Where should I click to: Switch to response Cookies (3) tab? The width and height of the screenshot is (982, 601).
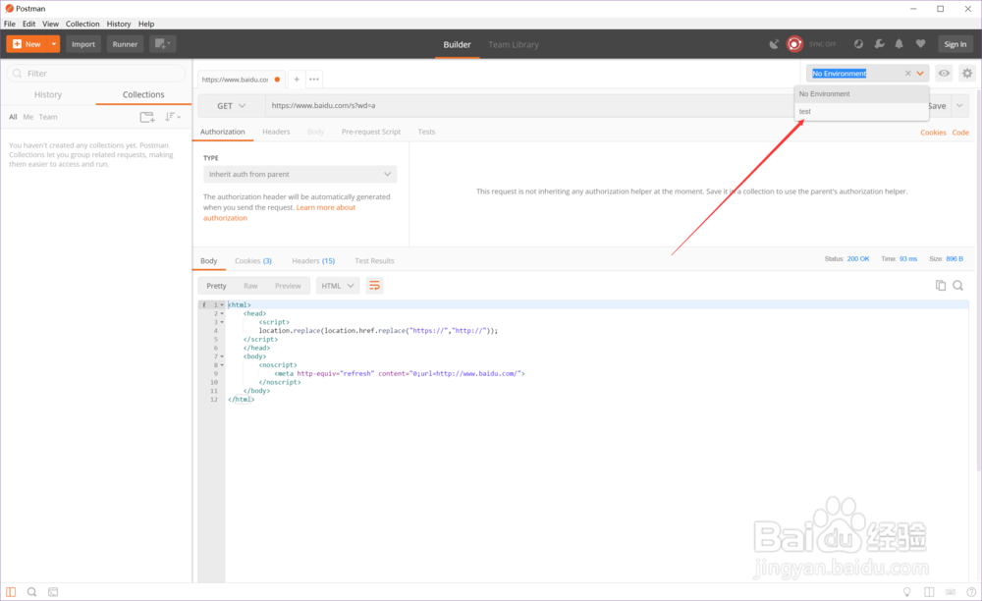pyautogui.click(x=253, y=261)
